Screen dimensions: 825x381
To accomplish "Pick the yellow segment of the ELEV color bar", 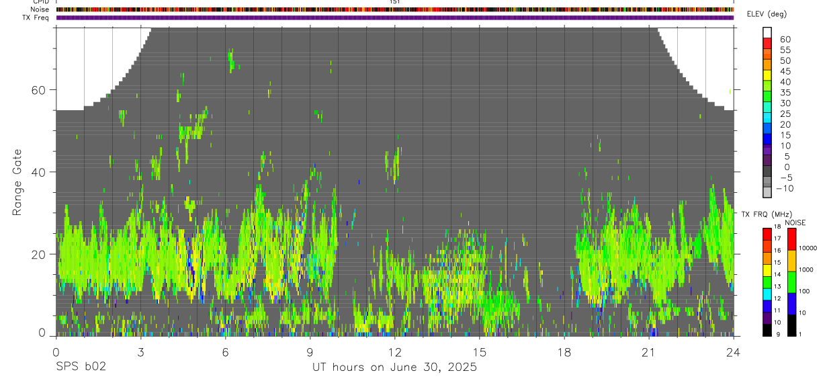I will coord(767,75).
